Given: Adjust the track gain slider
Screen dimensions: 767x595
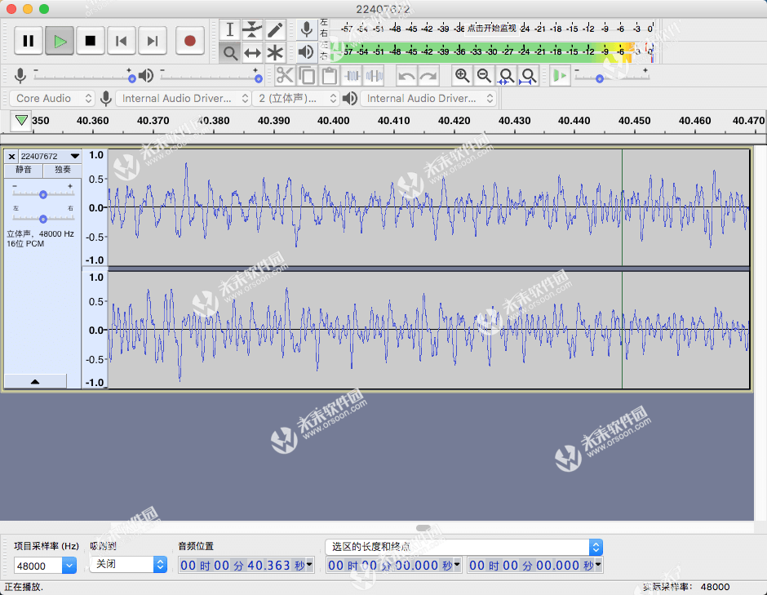Looking at the screenshot, I should (43, 193).
